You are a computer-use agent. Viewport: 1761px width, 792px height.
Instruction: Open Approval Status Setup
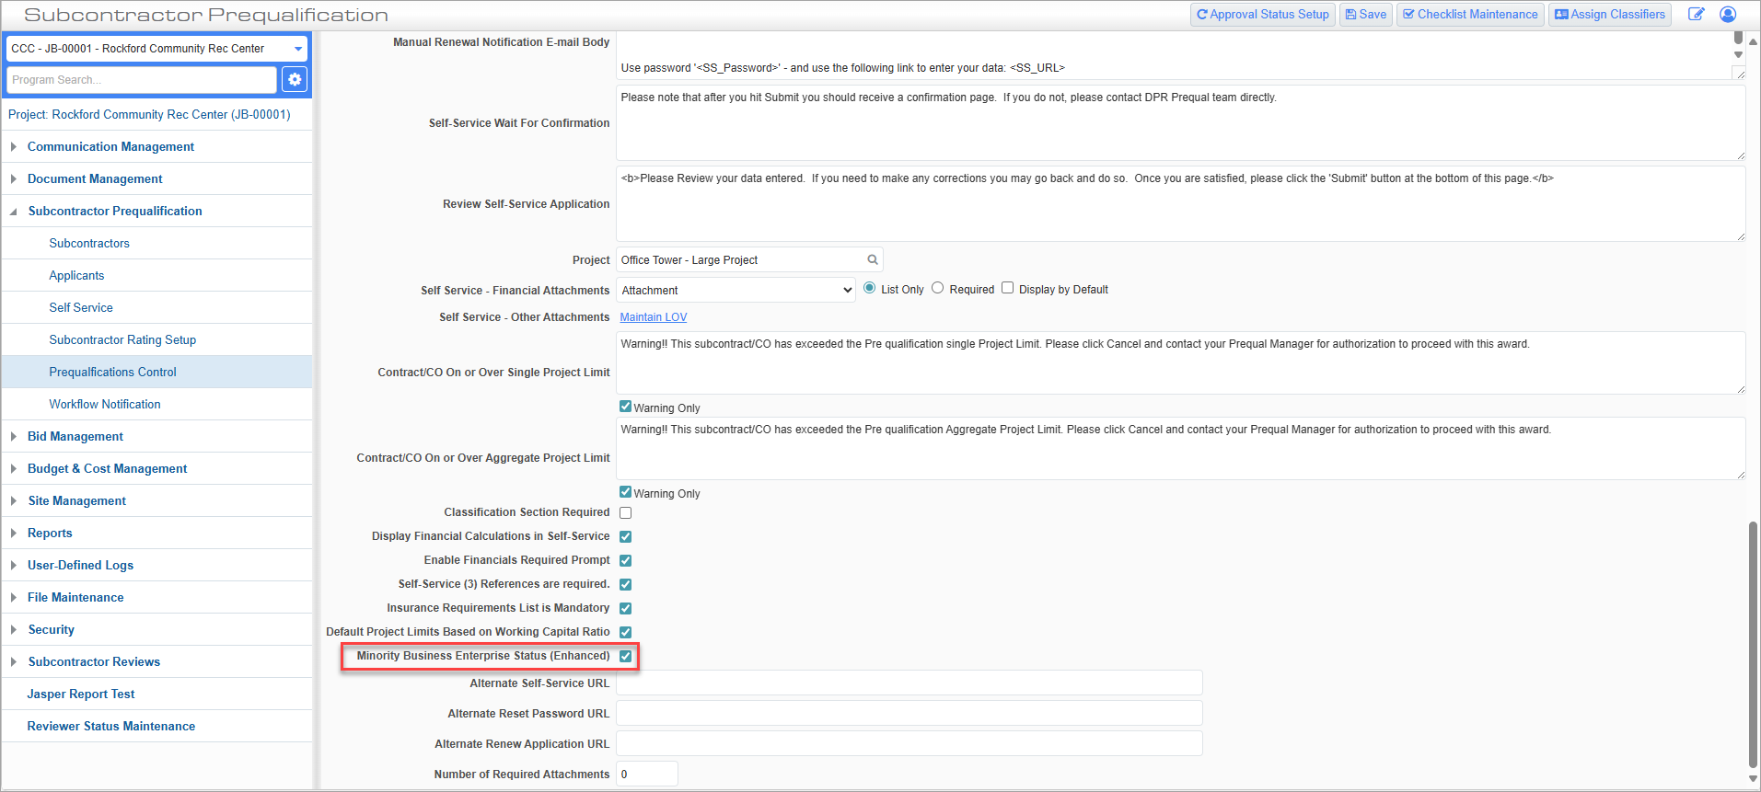pyautogui.click(x=1263, y=15)
